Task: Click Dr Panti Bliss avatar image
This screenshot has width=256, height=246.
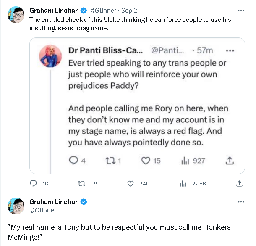Action: tap(51, 56)
